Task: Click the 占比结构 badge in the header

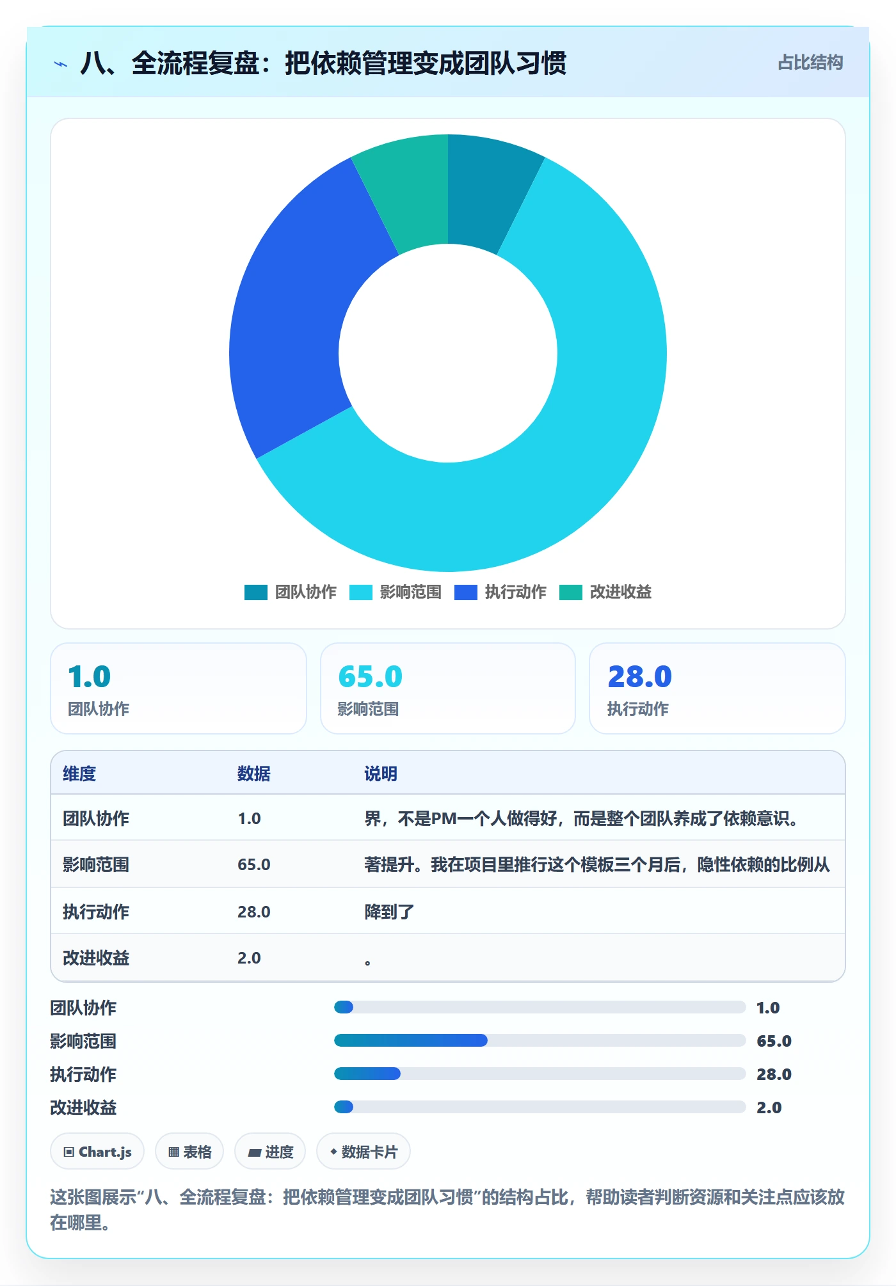Action: (x=810, y=63)
